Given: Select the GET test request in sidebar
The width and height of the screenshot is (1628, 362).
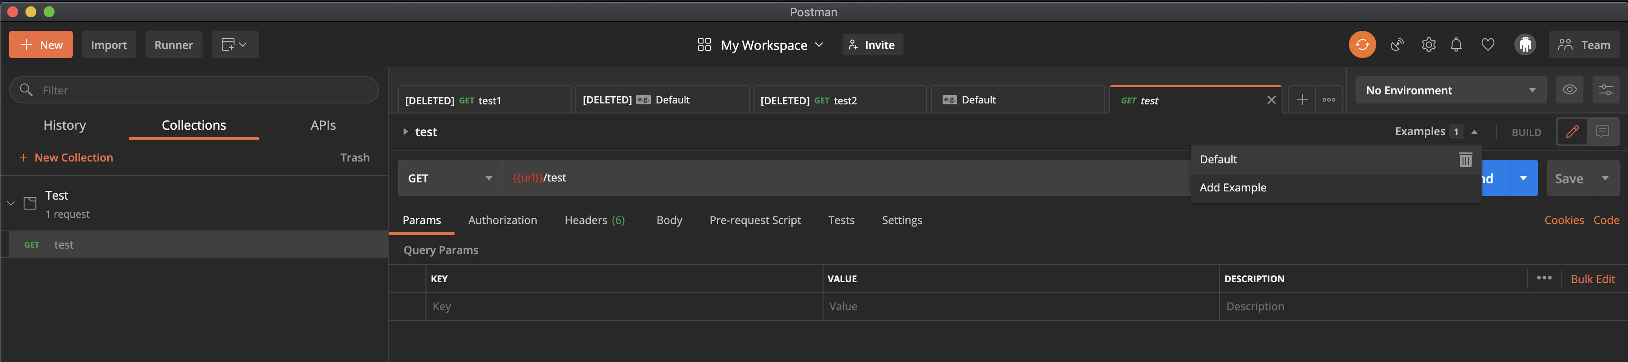Looking at the screenshot, I should [194, 245].
